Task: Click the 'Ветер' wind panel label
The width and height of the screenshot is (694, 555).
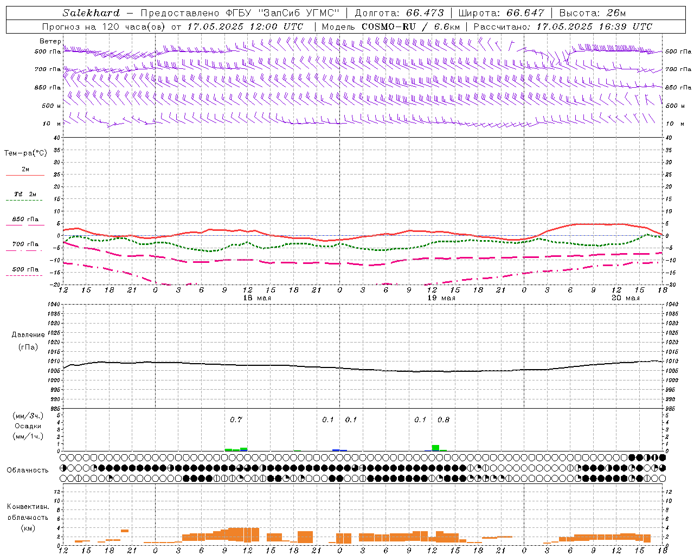Action: (50, 41)
